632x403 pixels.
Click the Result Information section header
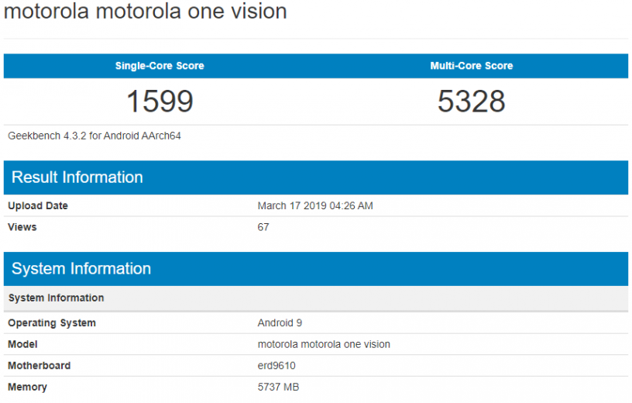click(77, 177)
